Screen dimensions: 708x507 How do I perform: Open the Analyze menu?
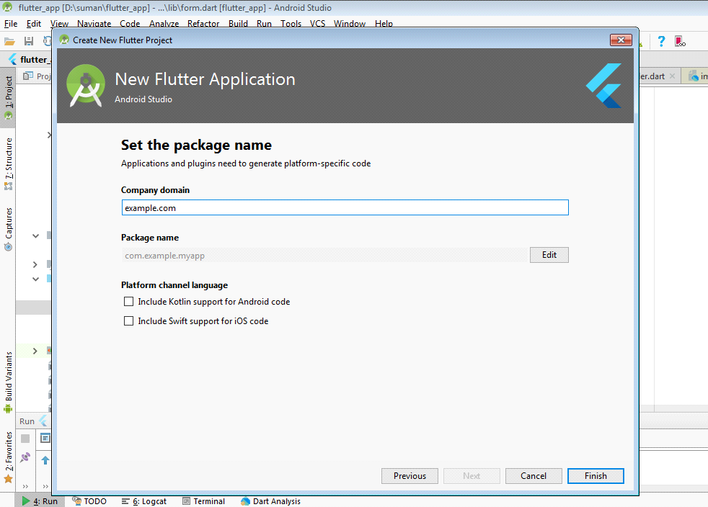(x=164, y=24)
